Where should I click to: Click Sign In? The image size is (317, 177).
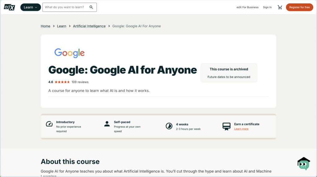[x=267, y=7]
